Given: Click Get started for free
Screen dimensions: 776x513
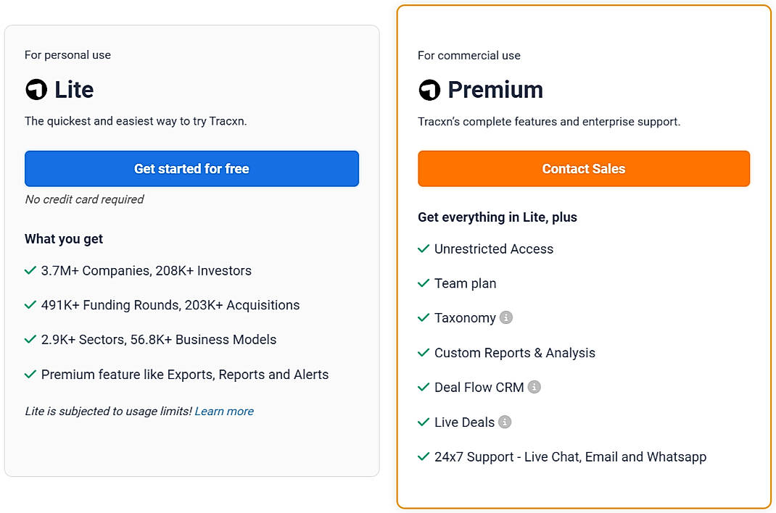Looking at the screenshot, I should (x=191, y=168).
